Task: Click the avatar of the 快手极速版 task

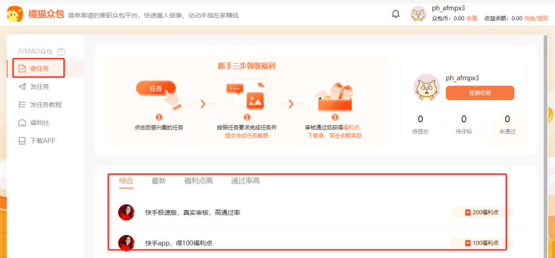Action: [x=126, y=212]
